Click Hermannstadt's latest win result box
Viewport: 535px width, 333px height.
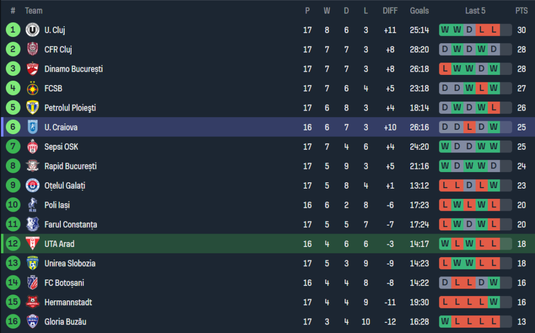pyautogui.click(x=494, y=302)
